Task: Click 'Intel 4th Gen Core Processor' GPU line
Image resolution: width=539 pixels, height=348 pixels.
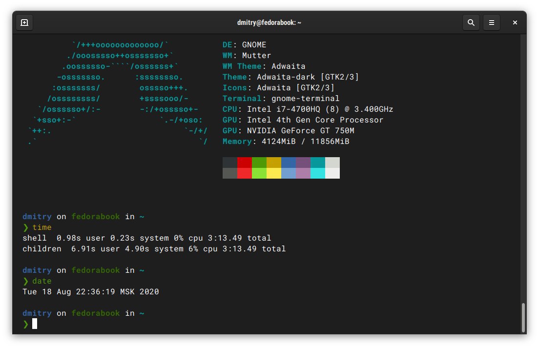Action: 303,120
